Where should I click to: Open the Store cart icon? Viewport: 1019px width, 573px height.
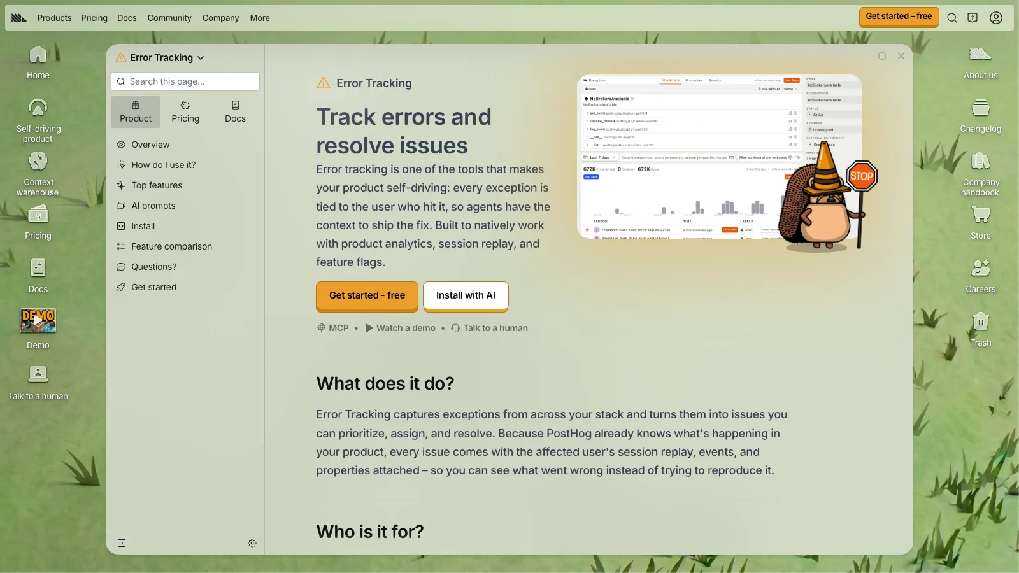point(981,215)
